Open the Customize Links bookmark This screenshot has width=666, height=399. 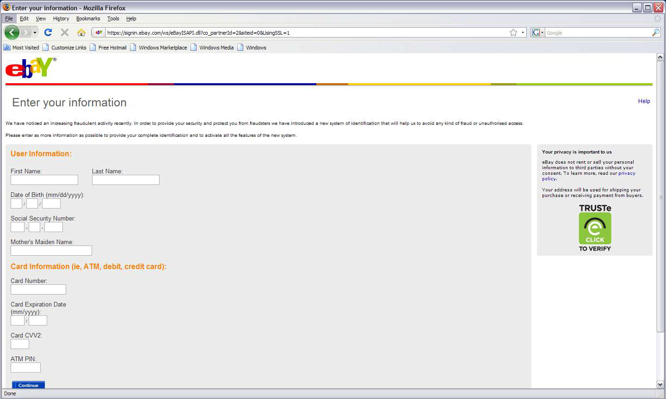click(x=64, y=48)
